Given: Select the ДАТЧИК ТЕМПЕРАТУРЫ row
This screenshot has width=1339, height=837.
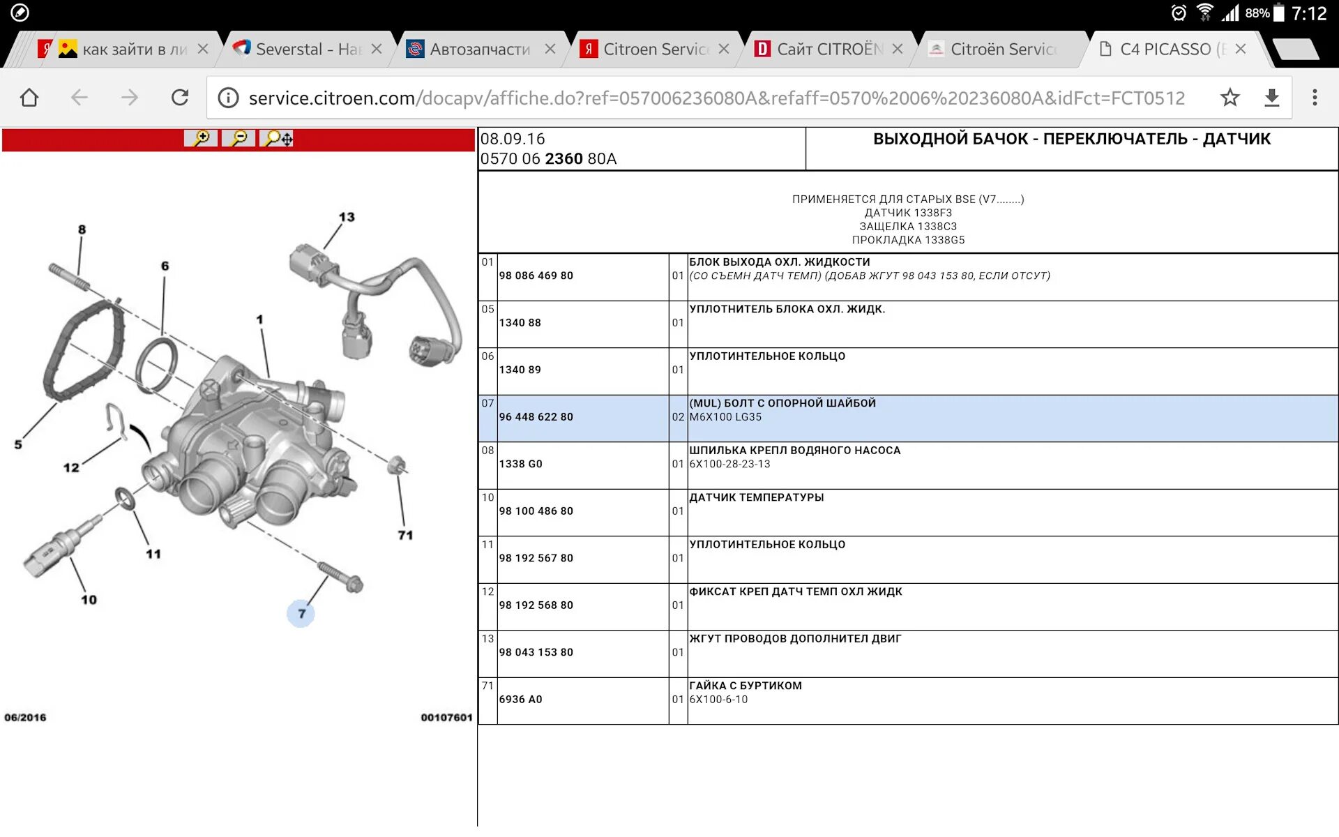Looking at the screenshot, I should [756, 497].
